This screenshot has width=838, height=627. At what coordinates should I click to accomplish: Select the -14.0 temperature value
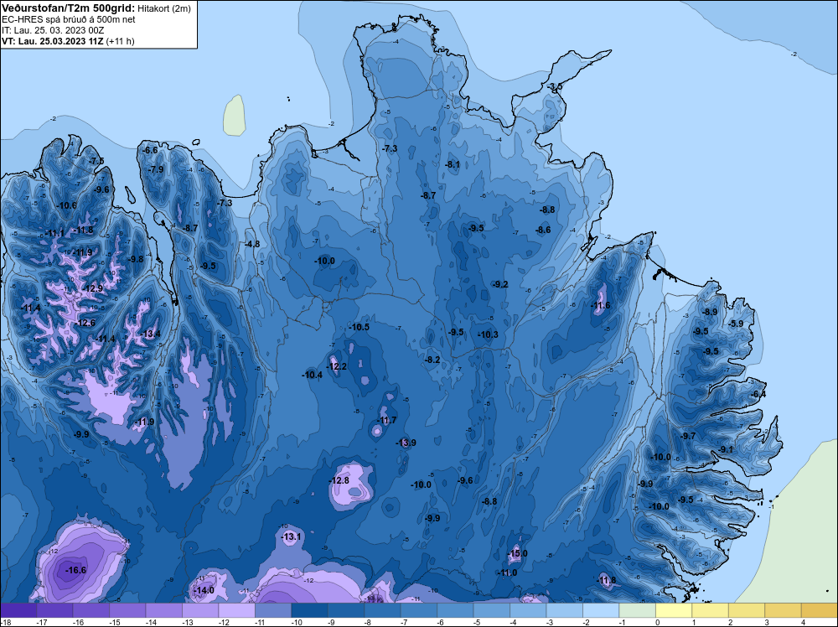coord(204,590)
